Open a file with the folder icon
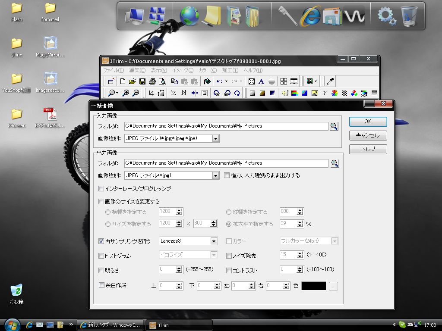 pyautogui.click(x=132, y=81)
